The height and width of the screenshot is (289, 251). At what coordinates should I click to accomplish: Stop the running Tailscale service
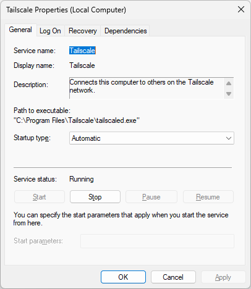[95, 197]
